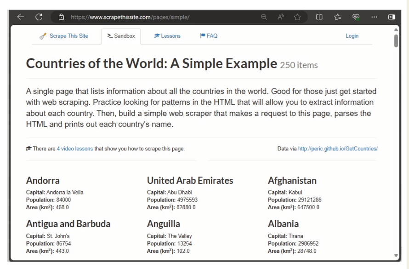Select the Sandbox tab
The image size is (409, 269).
point(121,36)
